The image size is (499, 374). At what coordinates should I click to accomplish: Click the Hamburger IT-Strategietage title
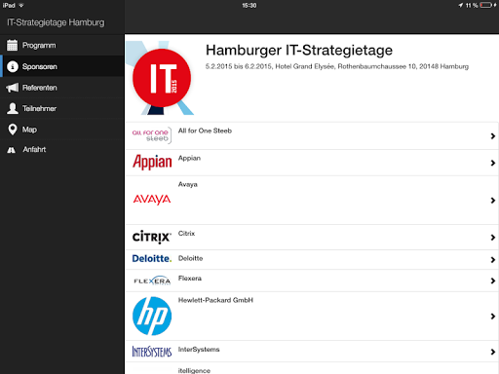[x=299, y=51]
